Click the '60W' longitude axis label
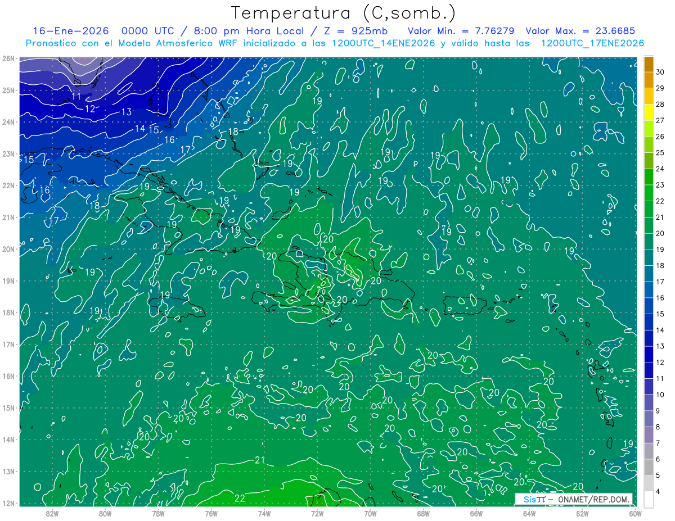Image resolution: width=675 pixels, height=521 pixels. 636,513
